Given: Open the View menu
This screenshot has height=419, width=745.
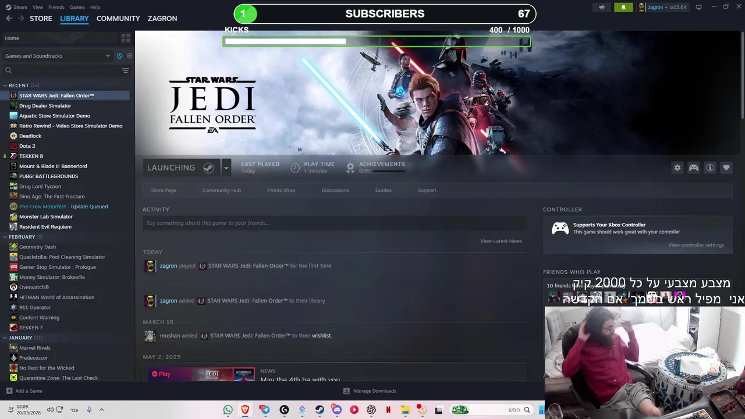Looking at the screenshot, I should click(38, 7).
